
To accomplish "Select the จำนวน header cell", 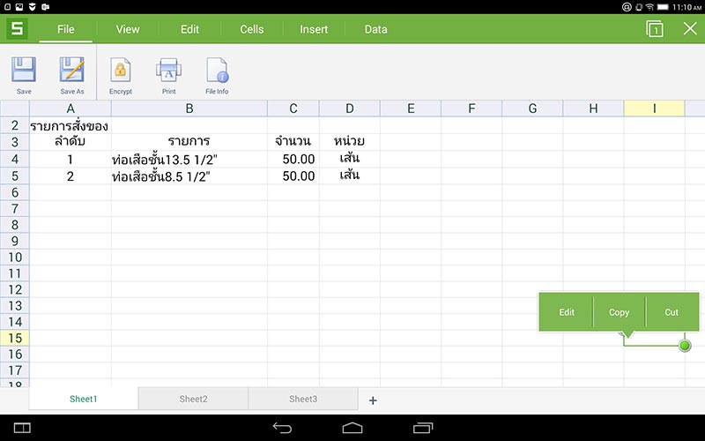I will point(293,142).
